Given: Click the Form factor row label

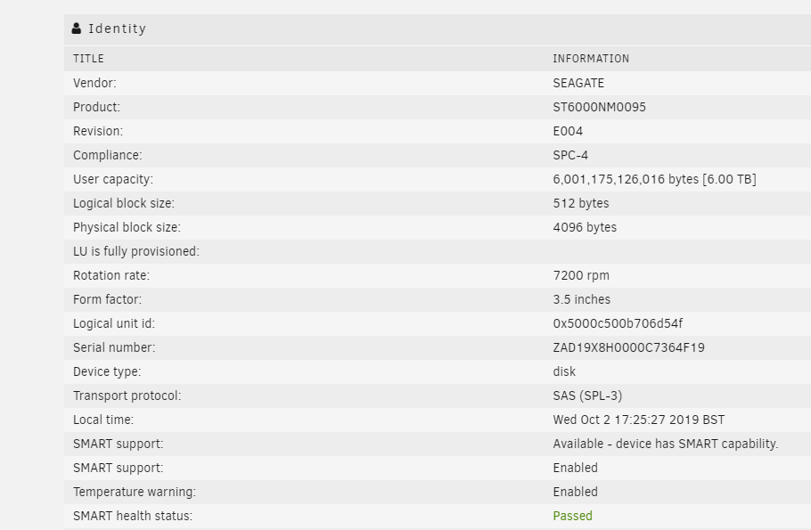Looking at the screenshot, I should tap(107, 299).
